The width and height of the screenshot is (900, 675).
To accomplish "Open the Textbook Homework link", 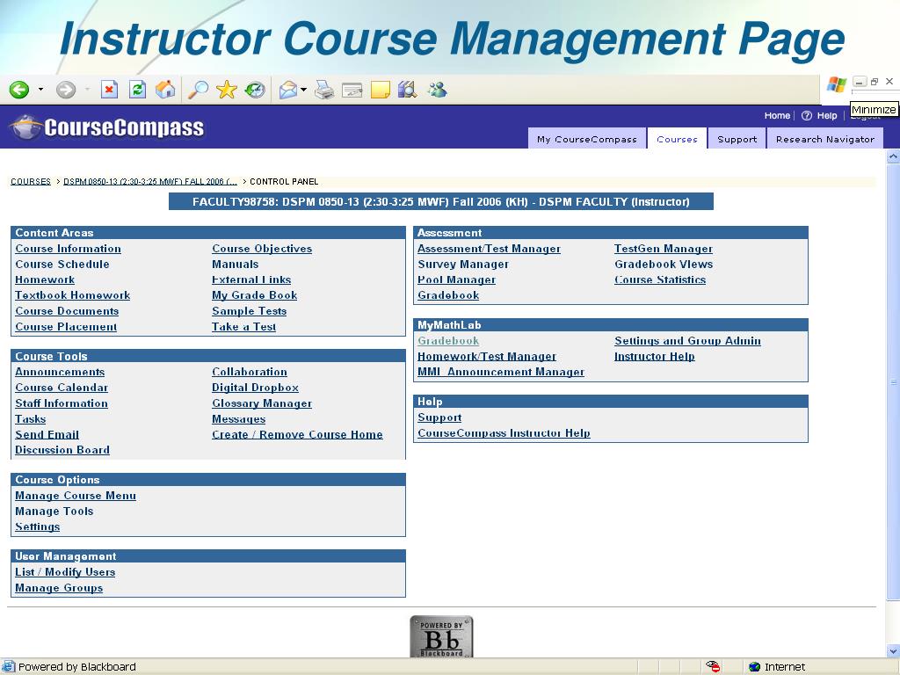I will 72,295.
